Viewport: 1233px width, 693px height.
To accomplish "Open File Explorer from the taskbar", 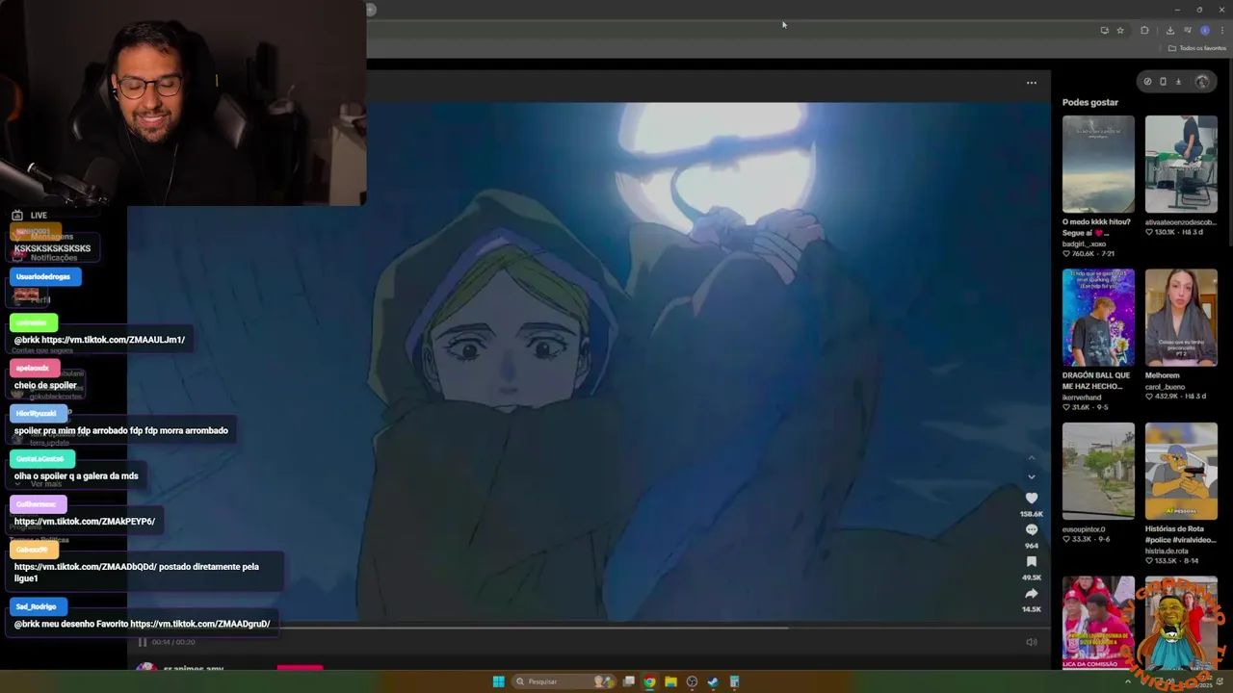I will point(670,681).
